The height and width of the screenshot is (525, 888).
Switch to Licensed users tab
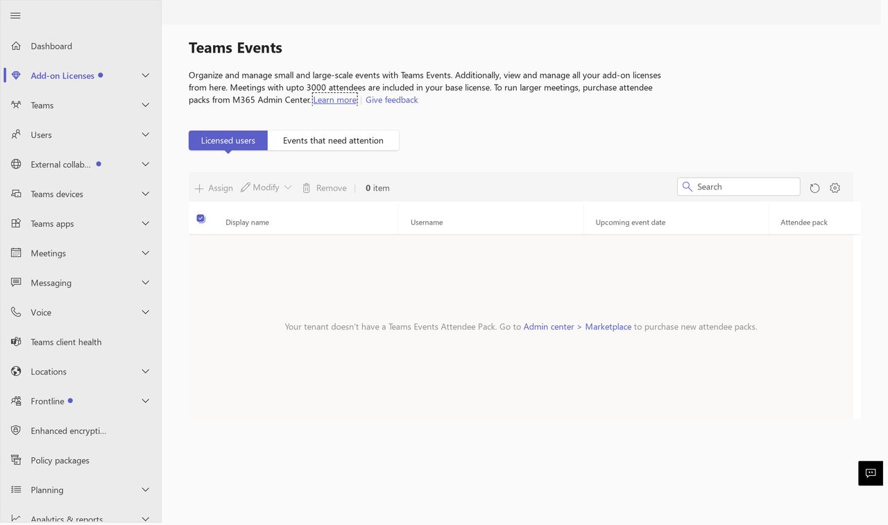(x=228, y=140)
